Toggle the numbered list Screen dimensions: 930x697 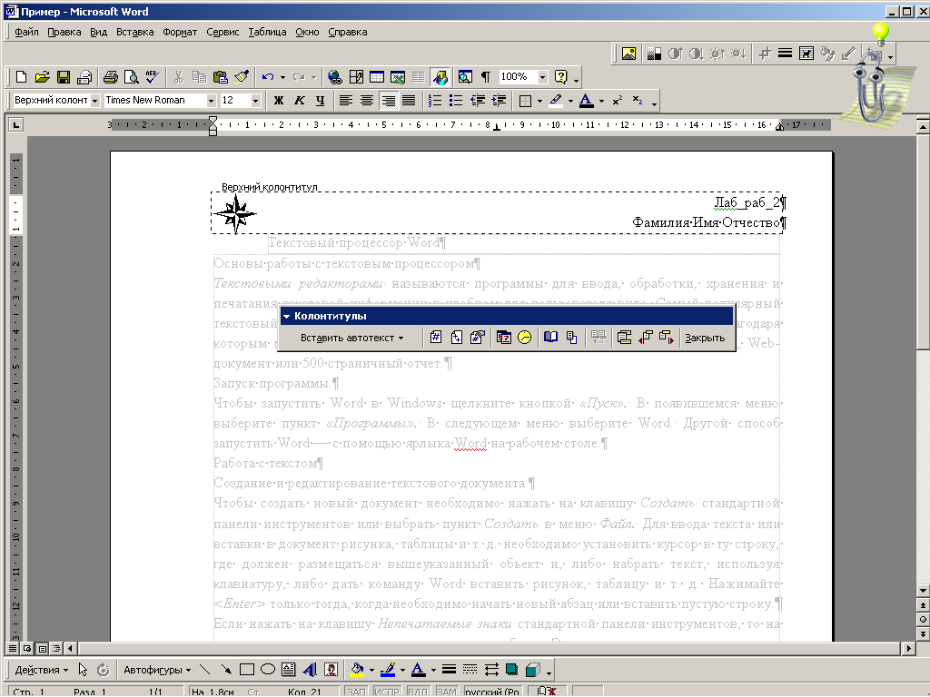tap(435, 101)
